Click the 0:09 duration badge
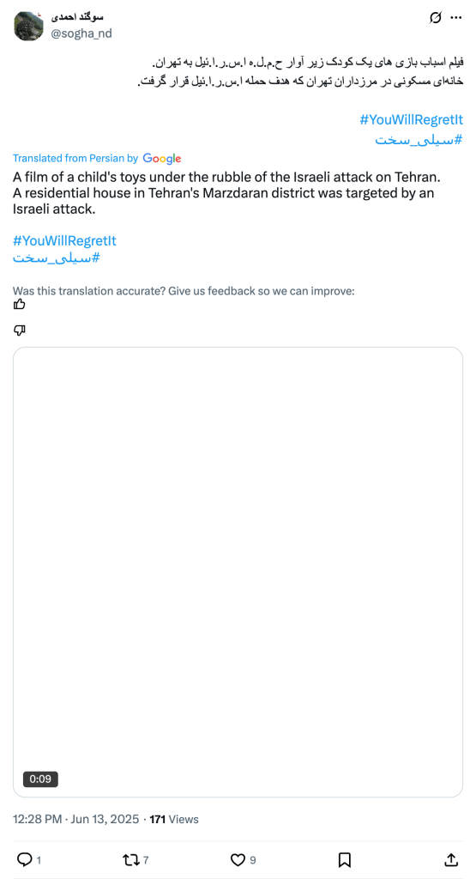 [40, 779]
